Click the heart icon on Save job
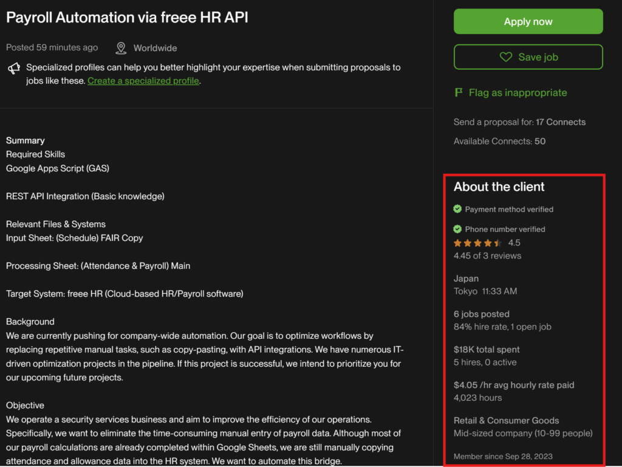622x467 pixels. pyautogui.click(x=505, y=57)
